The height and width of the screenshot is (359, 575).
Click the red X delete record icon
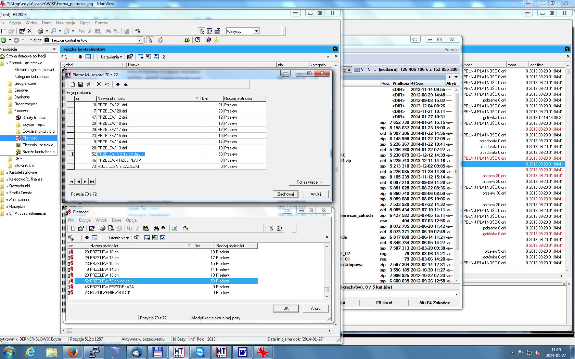coord(88,84)
